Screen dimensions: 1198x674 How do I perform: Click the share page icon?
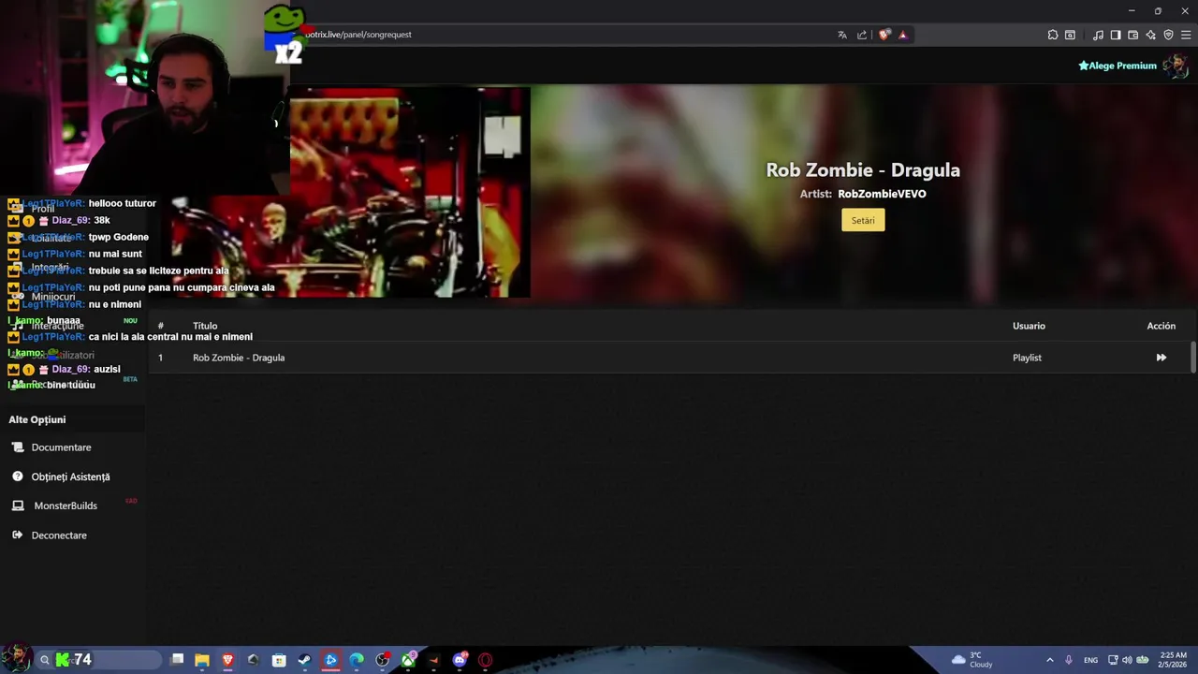point(862,35)
